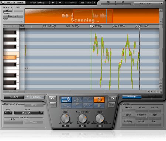Select the Scissors slice tool
This screenshot has width=166, height=141.
[77, 100]
